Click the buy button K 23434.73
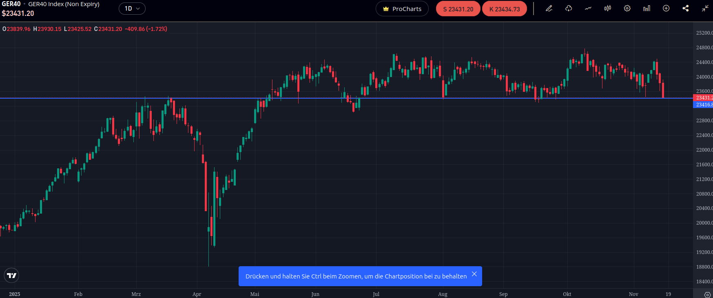This screenshot has width=713, height=298. [505, 9]
